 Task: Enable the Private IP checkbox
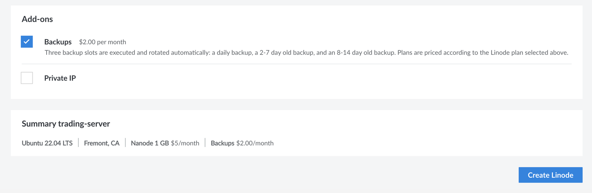[x=27, y=78]
